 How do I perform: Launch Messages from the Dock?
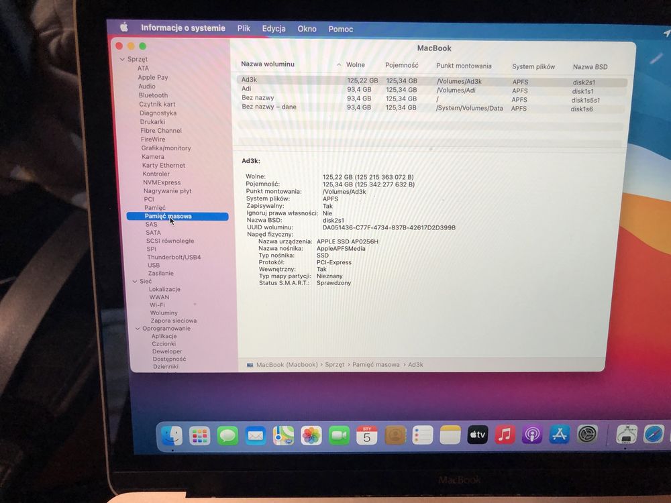(x=227, y=436)
